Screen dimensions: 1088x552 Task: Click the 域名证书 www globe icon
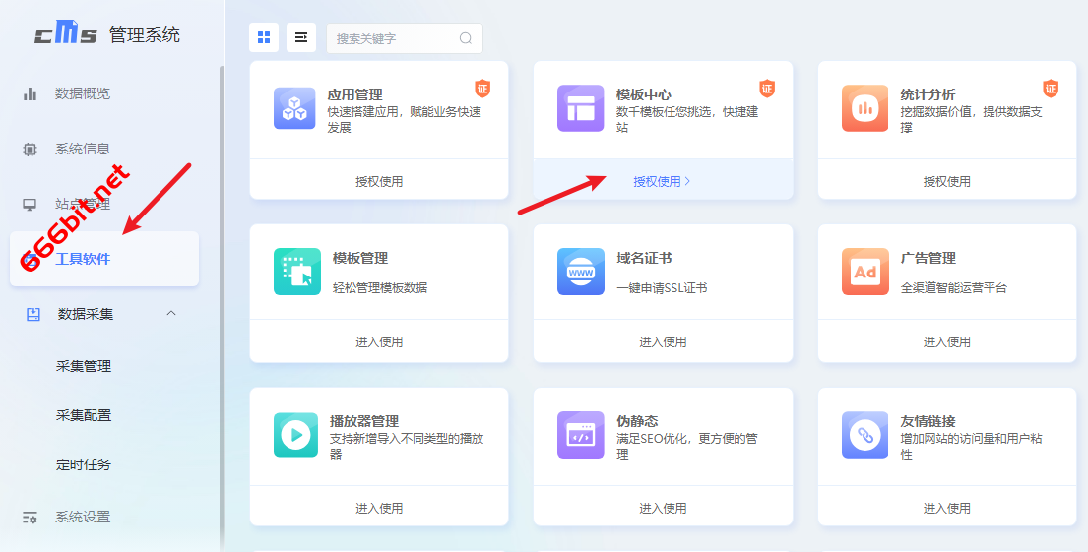coord(580,272)
